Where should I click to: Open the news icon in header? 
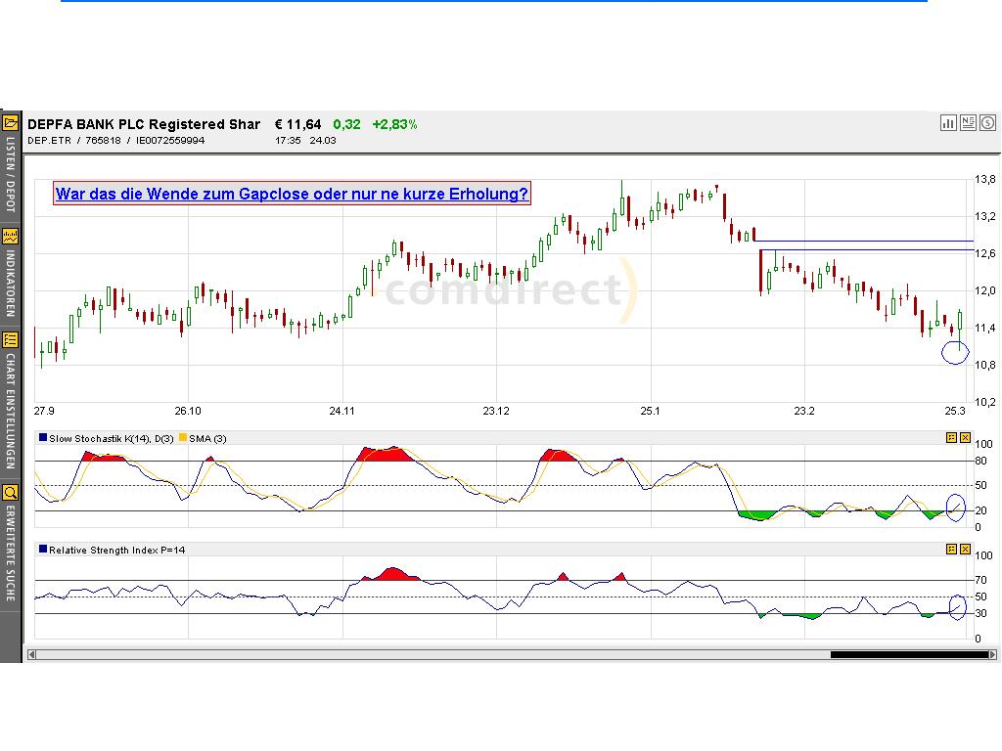(x=968, y=123)
